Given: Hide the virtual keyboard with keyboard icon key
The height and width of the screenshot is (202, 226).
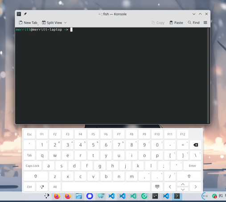Looking at the screenshot, I should (x=157, y=187).
